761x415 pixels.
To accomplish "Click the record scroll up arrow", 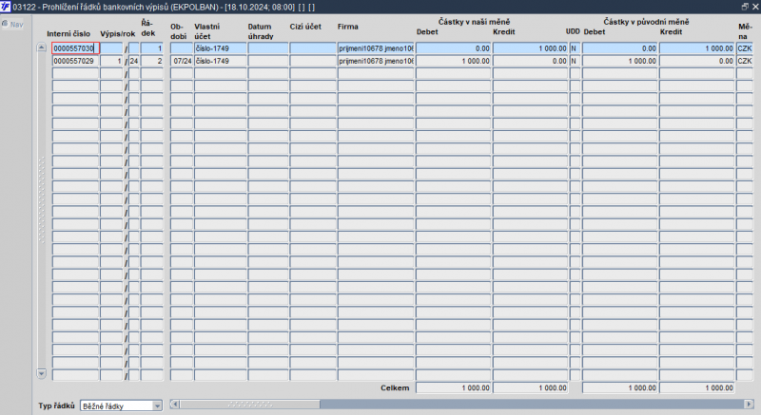I will coord(41,47).
